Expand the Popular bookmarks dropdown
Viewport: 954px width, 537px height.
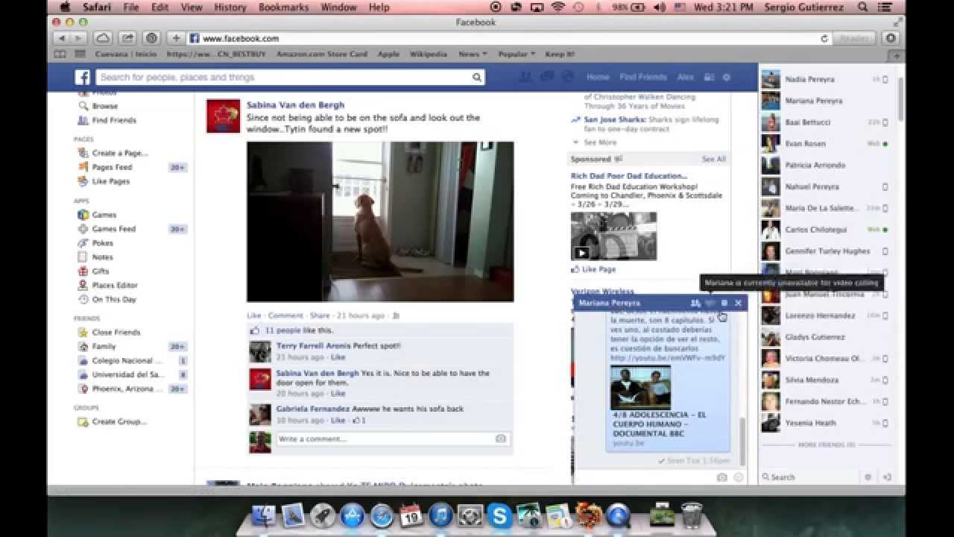[x=517, y=54]
